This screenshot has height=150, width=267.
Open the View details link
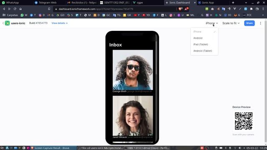[x=59, y=23]
